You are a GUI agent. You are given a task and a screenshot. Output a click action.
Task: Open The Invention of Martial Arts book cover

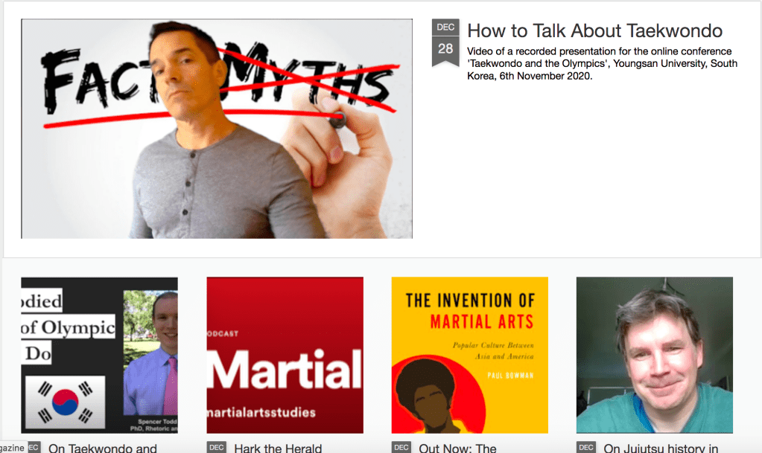pos(469,355)
